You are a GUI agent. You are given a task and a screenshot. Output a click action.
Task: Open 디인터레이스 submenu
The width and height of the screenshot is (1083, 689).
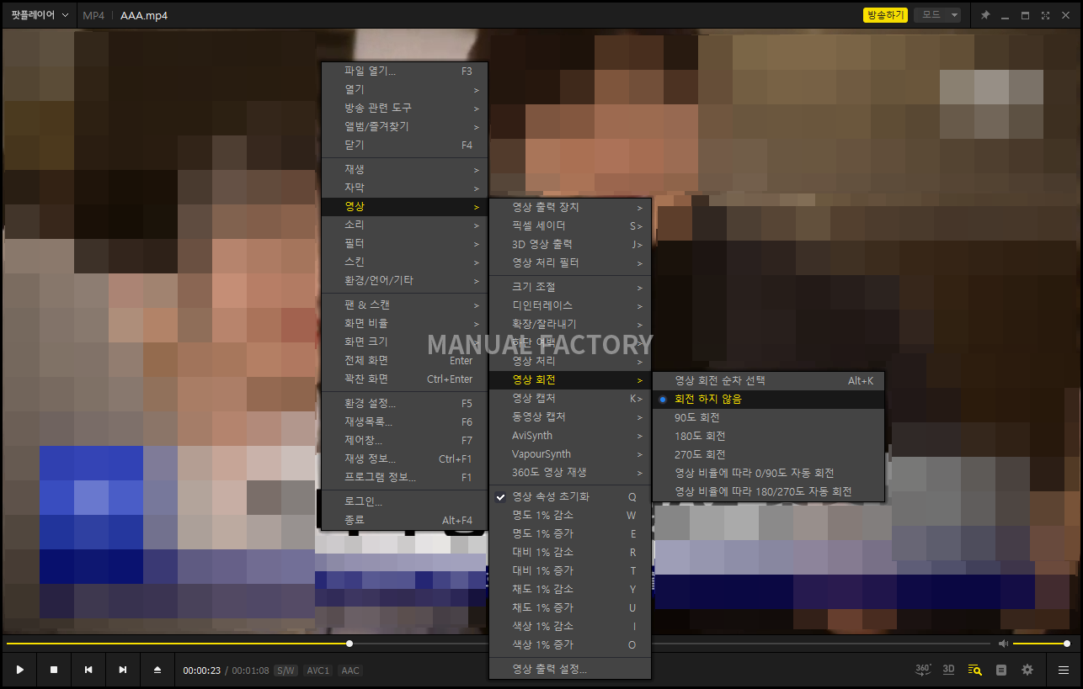click(x=570, y=305)
